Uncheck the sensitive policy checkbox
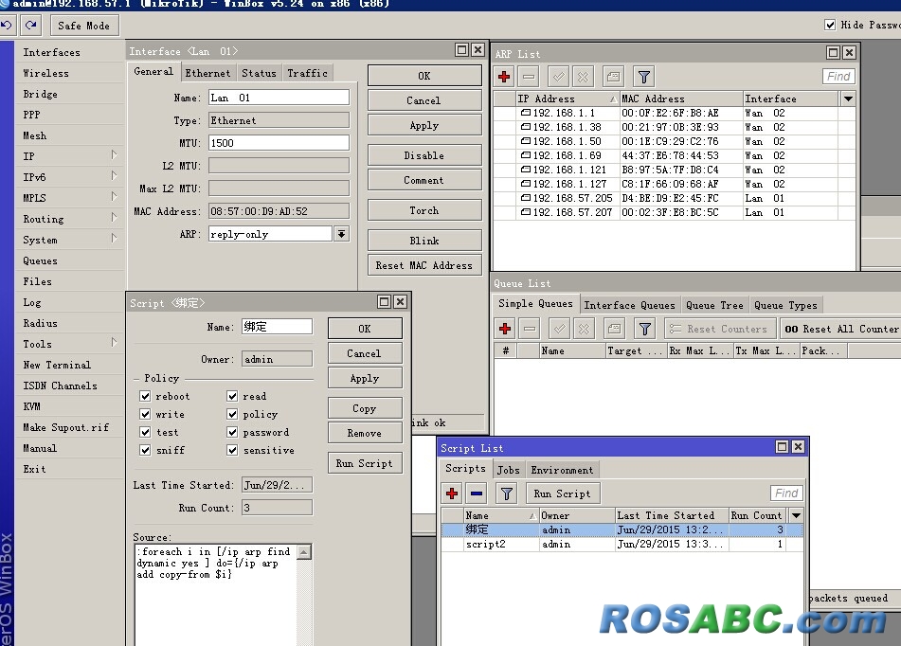 (x=232, y=450)
